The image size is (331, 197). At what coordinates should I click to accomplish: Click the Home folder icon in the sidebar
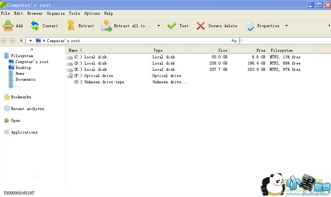11,73
